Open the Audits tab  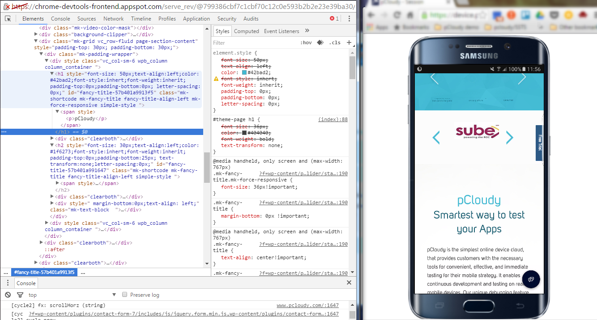[251, 19]
